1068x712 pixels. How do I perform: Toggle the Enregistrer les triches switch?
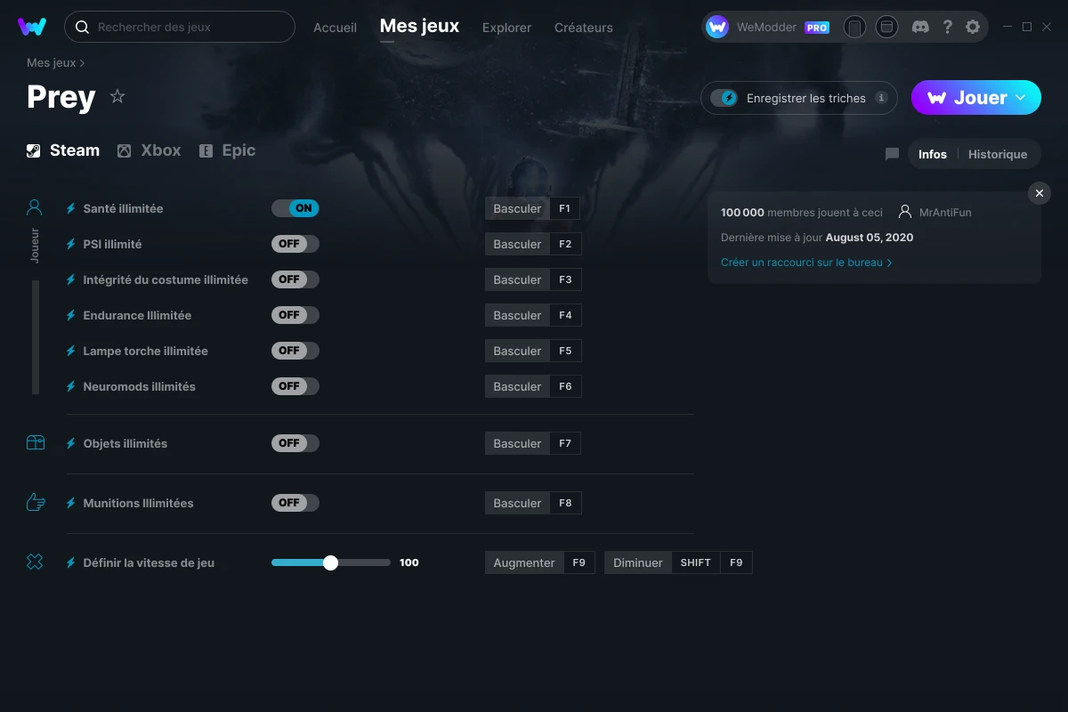724,98
